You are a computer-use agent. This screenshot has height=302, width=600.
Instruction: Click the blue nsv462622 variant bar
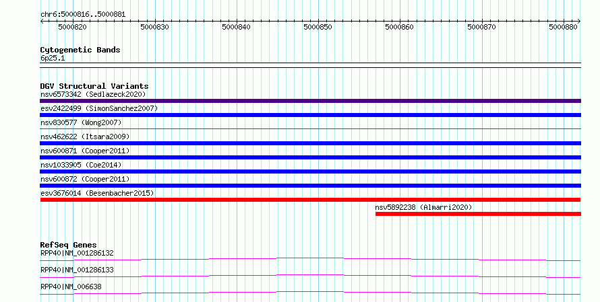[310, 143]
